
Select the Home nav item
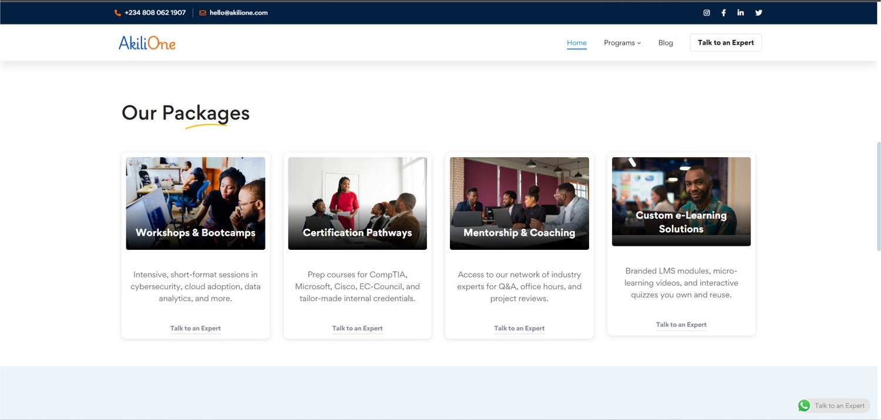tap(576, 43)
